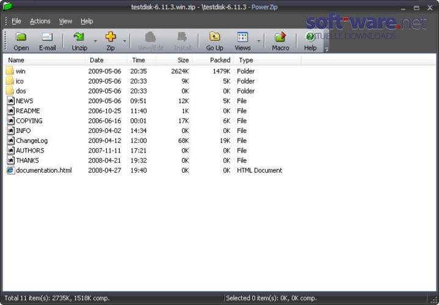Viewport: 439px width, 305px height.
Task: Sort by the Size column header
Action: point(174,60)
